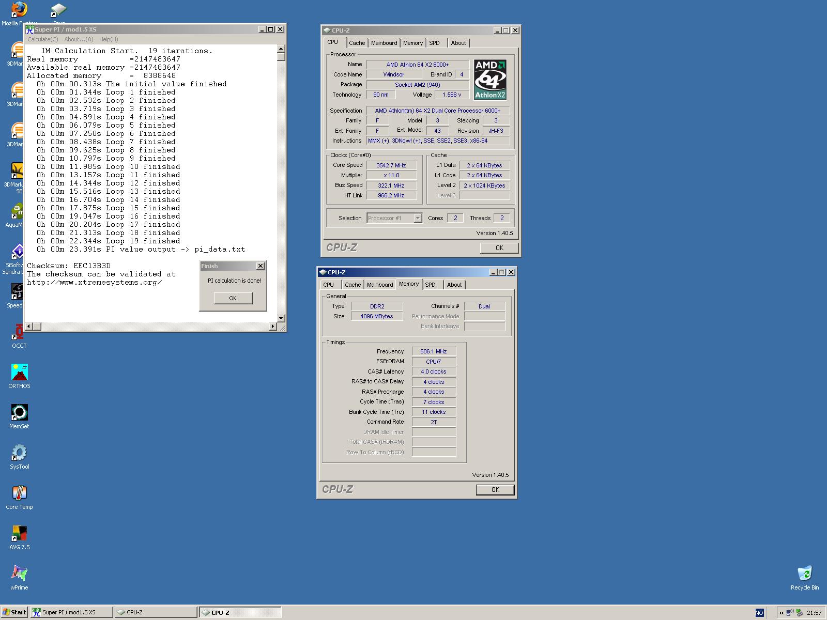Open the Start menu
Viewport: 827px width, 620px height.
[14, 612]
